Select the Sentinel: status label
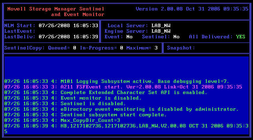 click(x=156, y=37)
